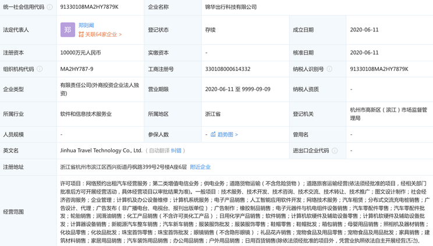
Task: Select taxpayer ID value 91330108MA2HY7879K
Action: click(x=379, y=69)
